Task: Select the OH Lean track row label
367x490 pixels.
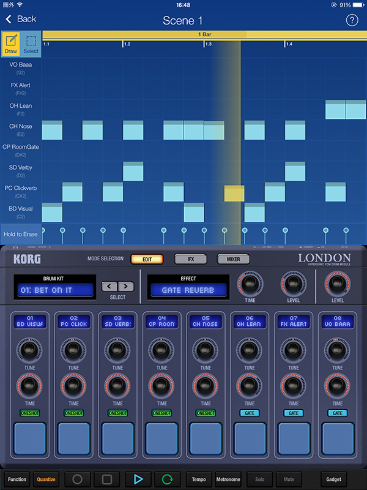Action: (21, 109)
